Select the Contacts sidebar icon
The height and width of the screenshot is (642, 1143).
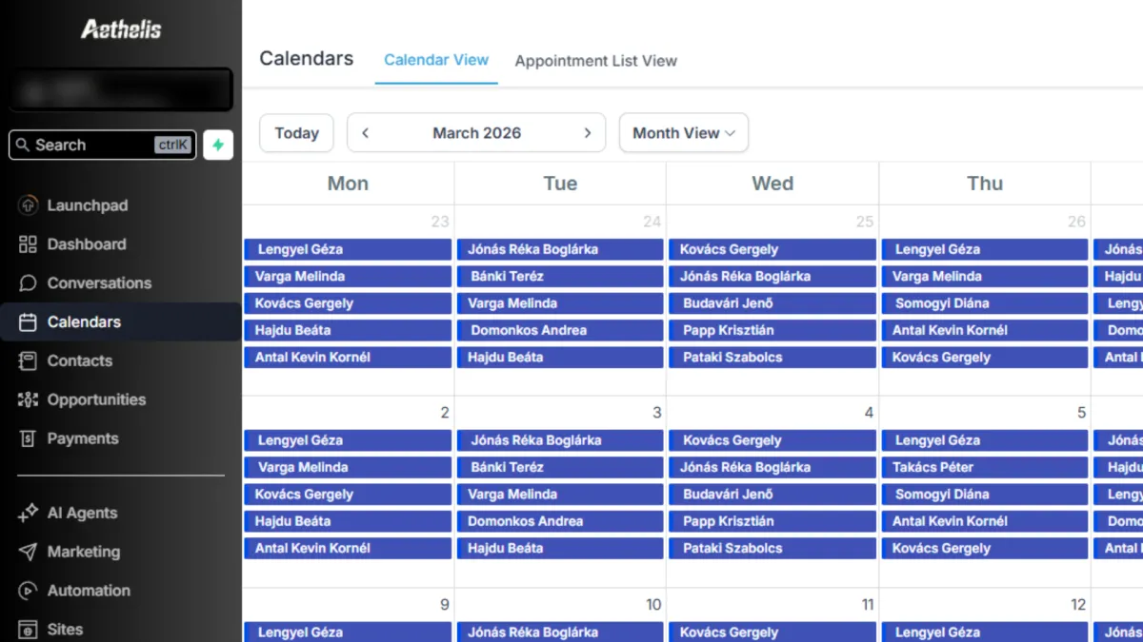click(x=28, y=361)
